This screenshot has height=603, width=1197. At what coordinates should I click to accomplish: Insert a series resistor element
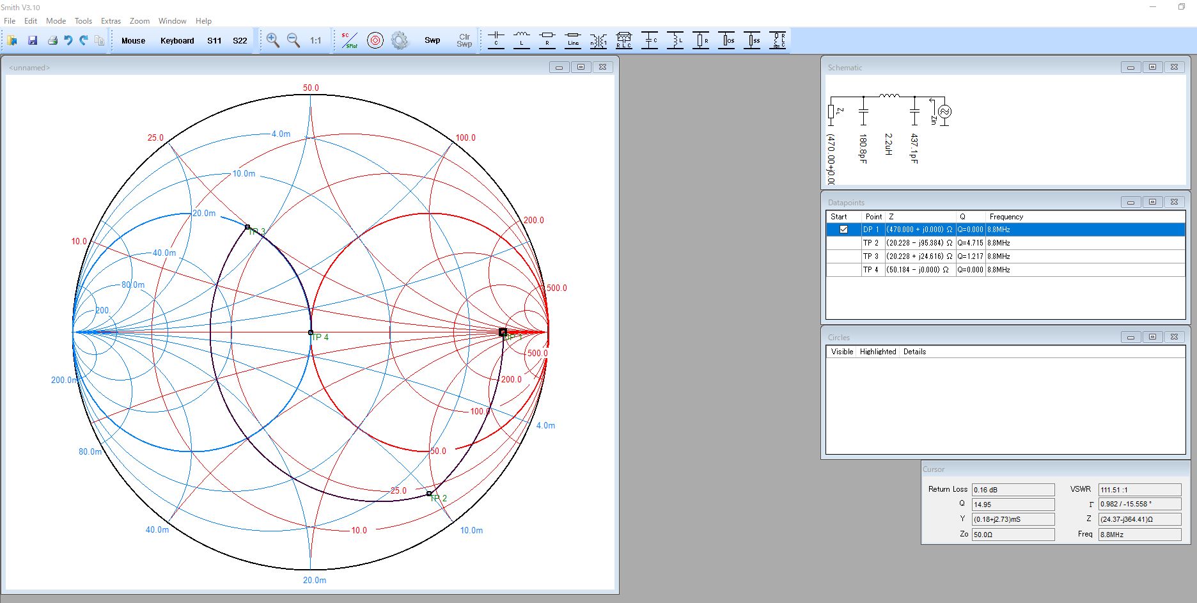point(547,40)
